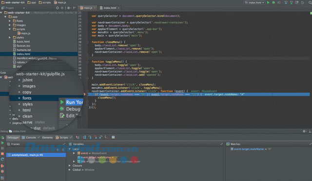Expand the Closure variables node
This screenshot has height=181, width=312.
click(70, 165)
